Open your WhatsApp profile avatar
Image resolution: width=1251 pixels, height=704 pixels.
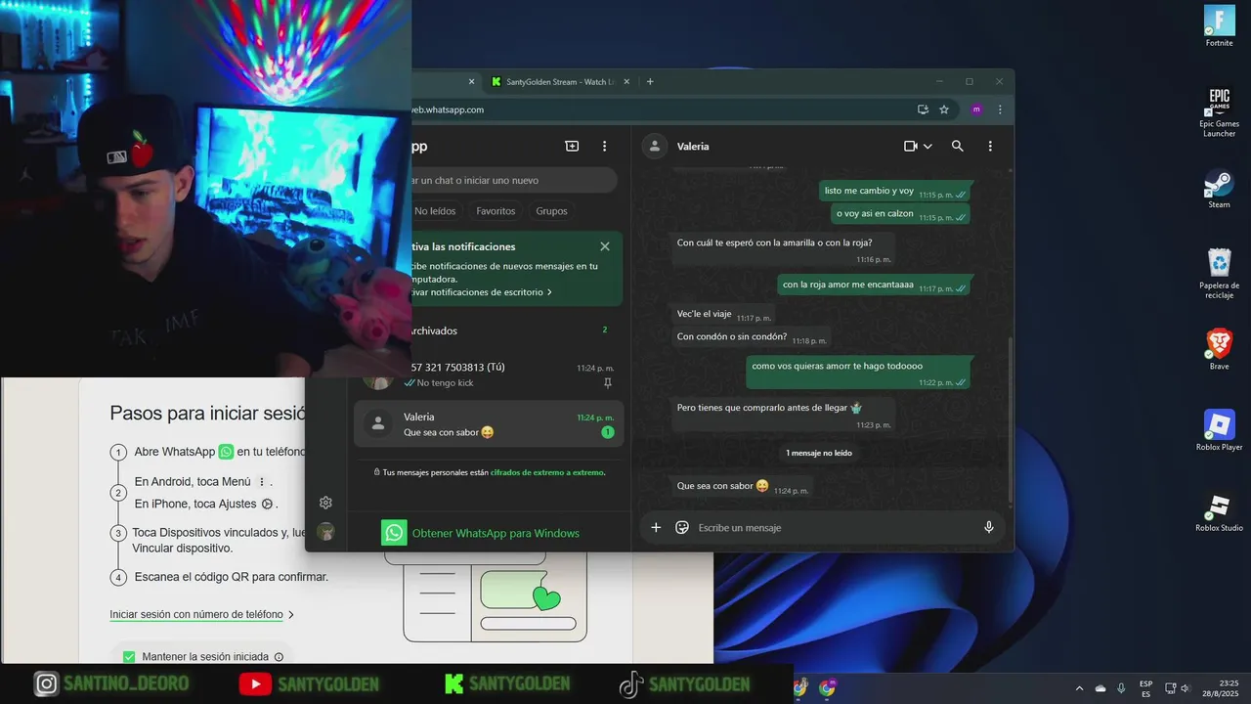tap(326, 531)
